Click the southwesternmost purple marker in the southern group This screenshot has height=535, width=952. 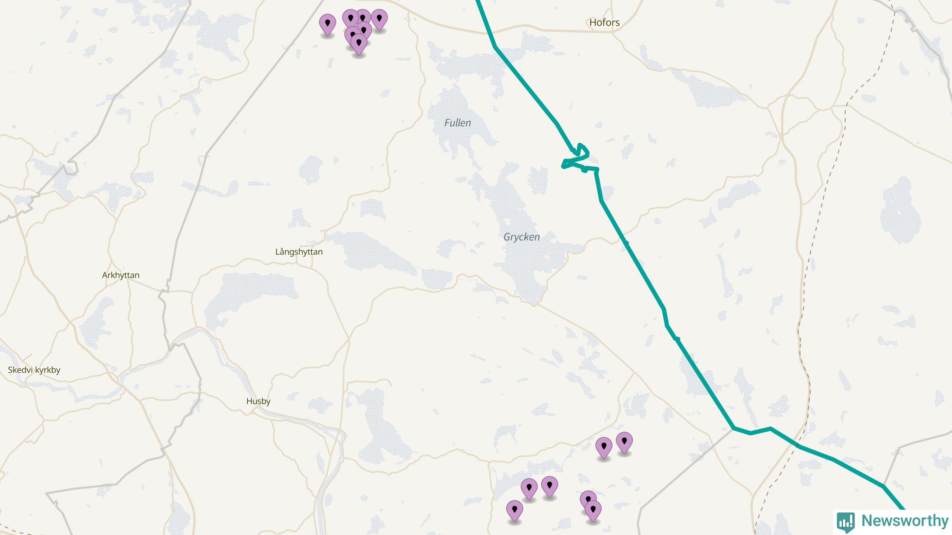click(514, 511)
